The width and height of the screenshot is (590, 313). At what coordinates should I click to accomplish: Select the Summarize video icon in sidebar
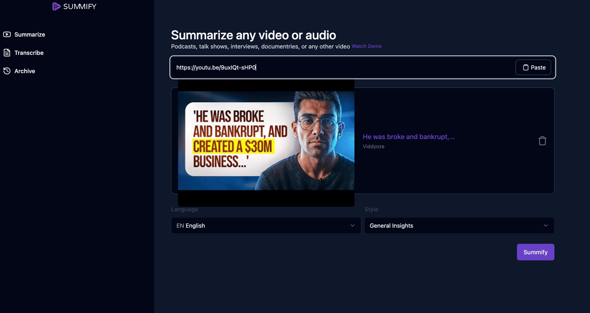(6, 34)
